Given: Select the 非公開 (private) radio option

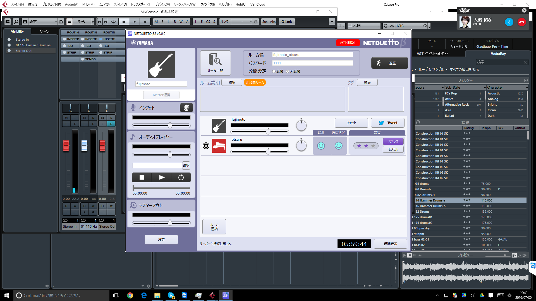Looking at the screenshot, I should (288, 71).
